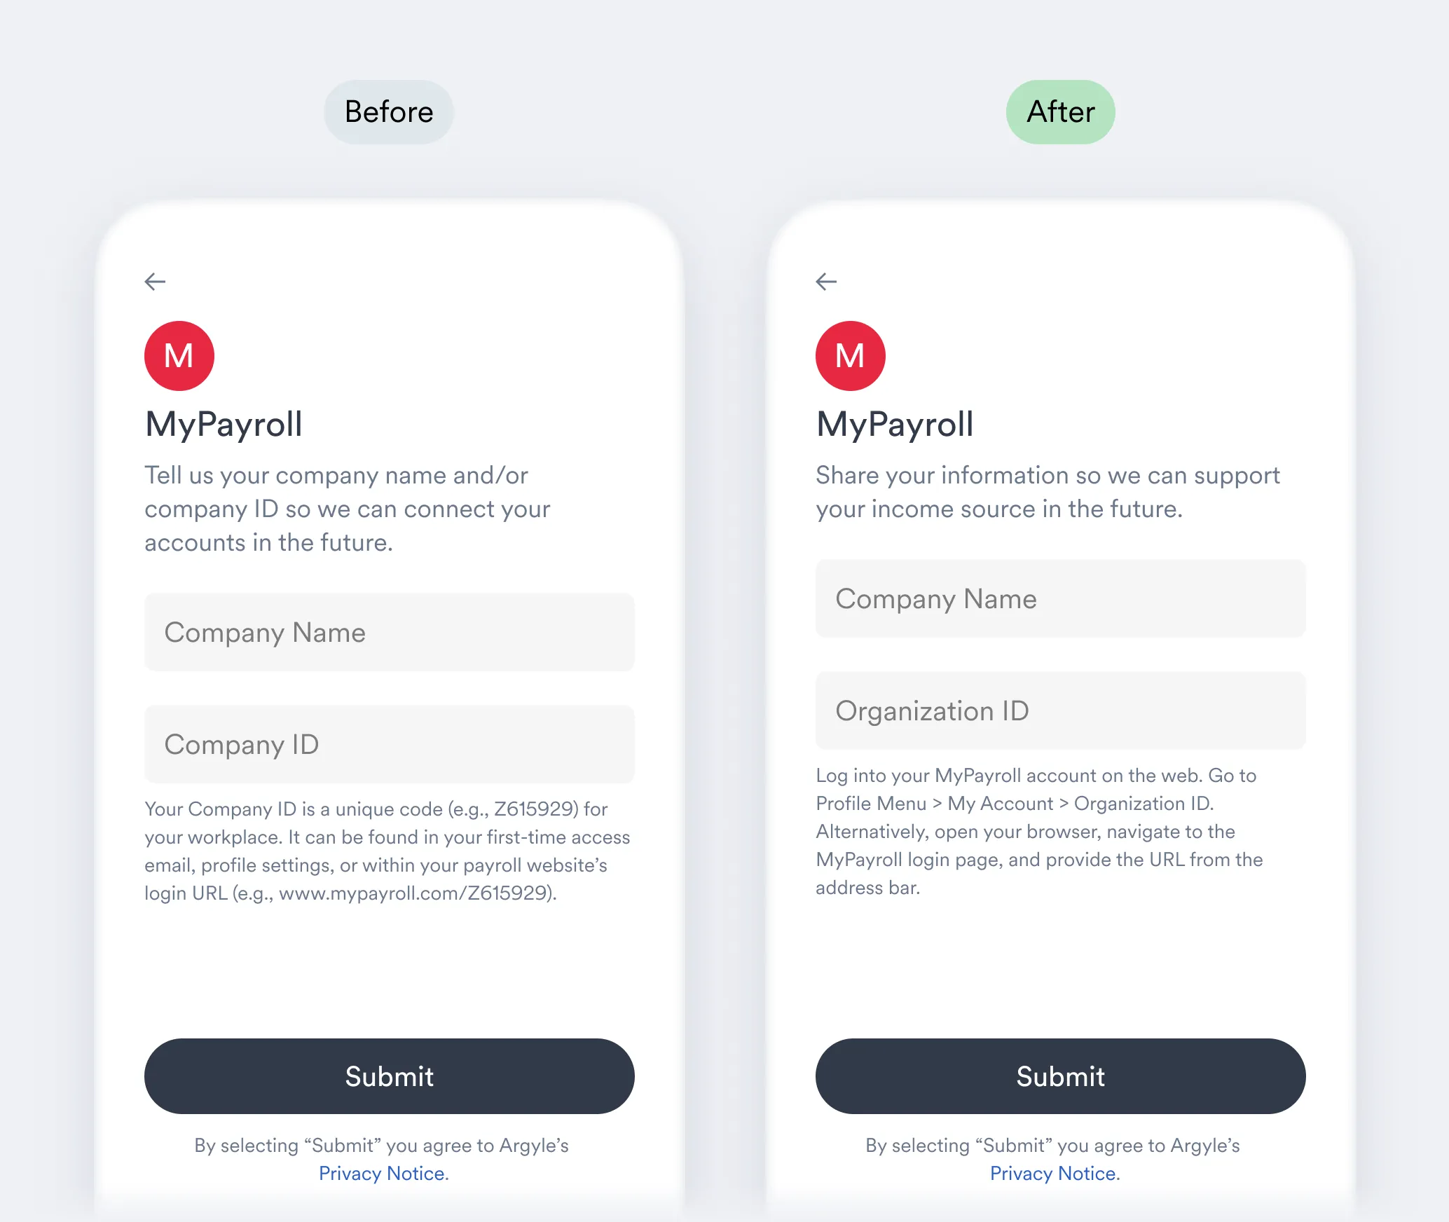
Task: Click the MyPayroll heading in Before screen
Action: tap(224, 425)
